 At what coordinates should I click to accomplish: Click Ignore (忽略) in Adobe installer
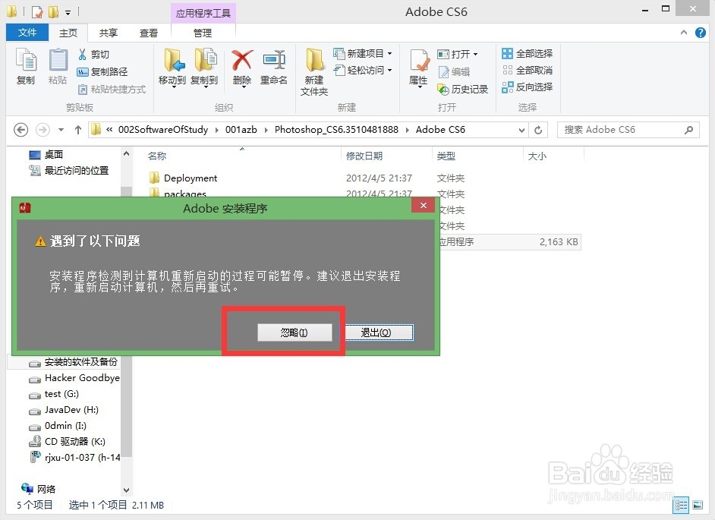295,332
